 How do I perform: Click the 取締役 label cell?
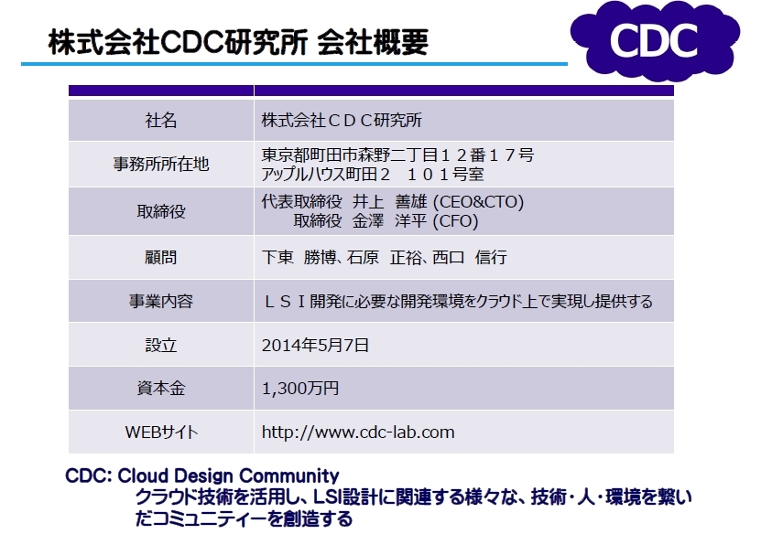[x=161, y=212]
